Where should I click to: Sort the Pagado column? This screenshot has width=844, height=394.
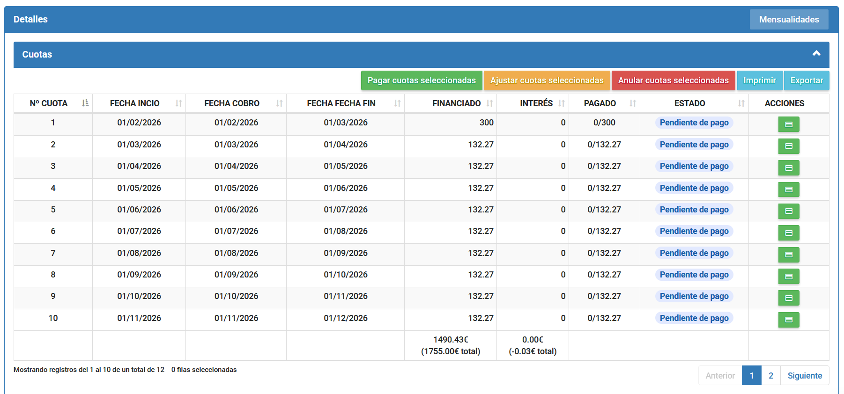(633, 103)
